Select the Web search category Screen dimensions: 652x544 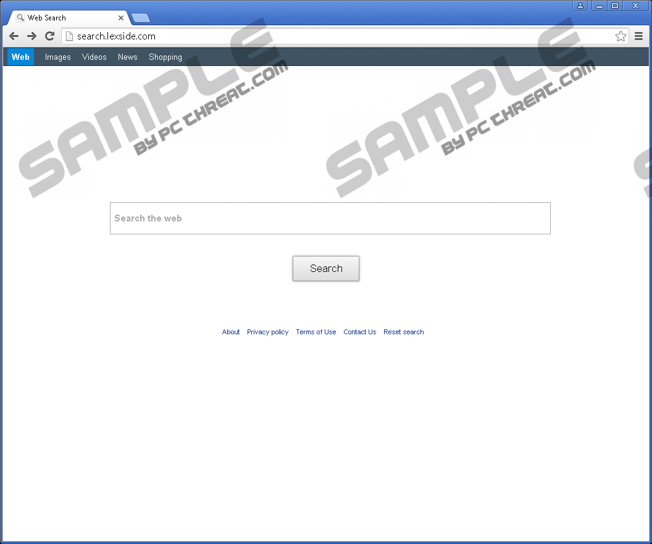tap(20, 57)
